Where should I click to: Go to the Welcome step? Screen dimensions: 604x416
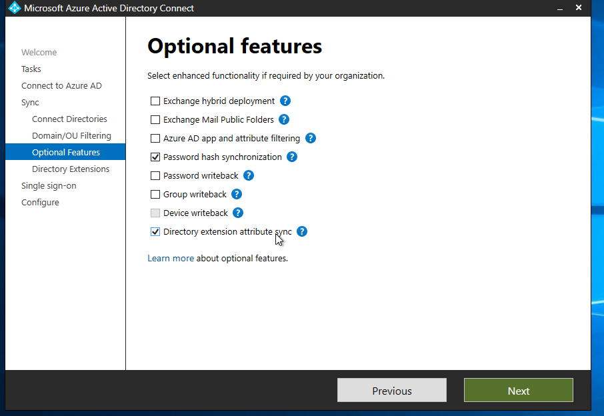39,53
